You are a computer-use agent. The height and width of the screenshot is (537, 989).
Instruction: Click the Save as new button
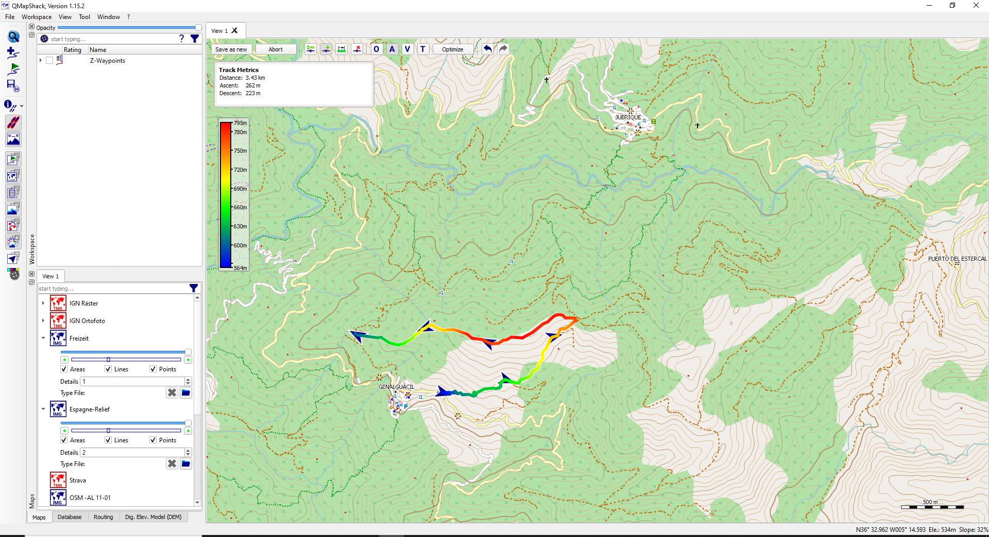coord(230,49)
